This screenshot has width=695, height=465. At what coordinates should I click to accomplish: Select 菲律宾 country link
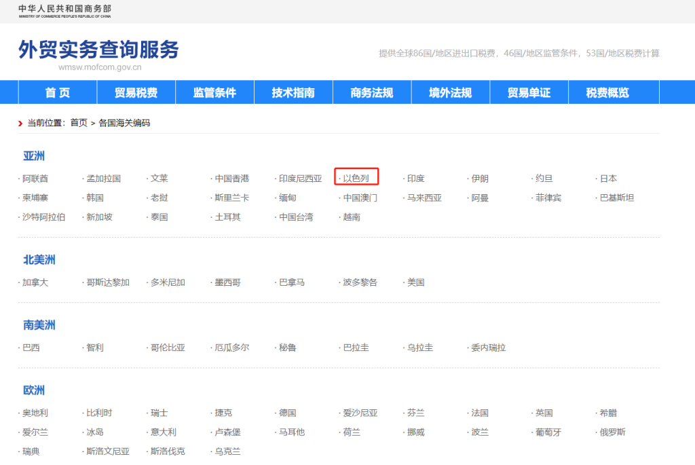548,198
